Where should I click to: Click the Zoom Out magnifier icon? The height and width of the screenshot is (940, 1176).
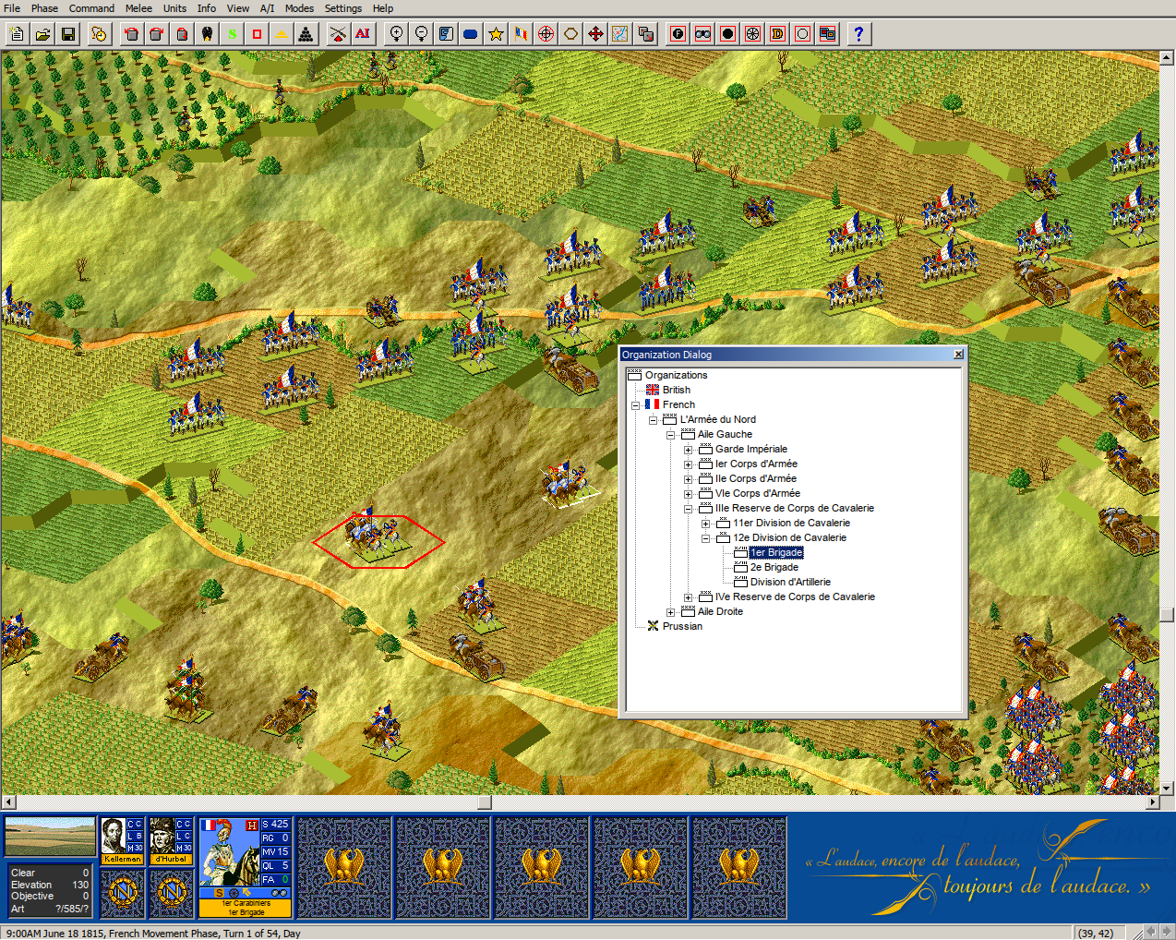point(421,34)
